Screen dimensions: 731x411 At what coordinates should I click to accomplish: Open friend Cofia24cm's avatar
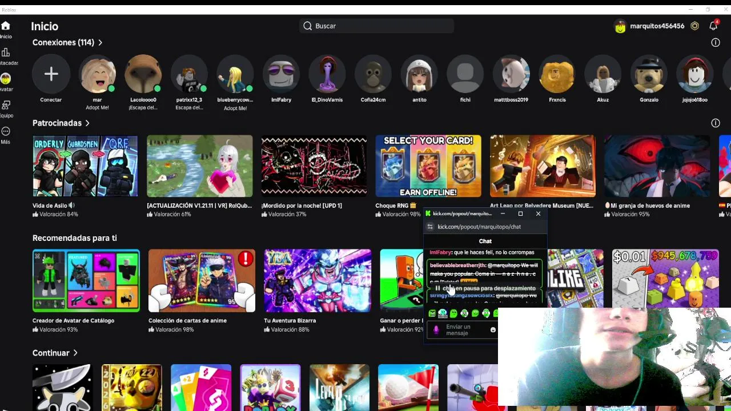373,74
